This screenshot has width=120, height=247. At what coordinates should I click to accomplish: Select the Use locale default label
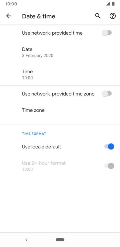[41, 147]
